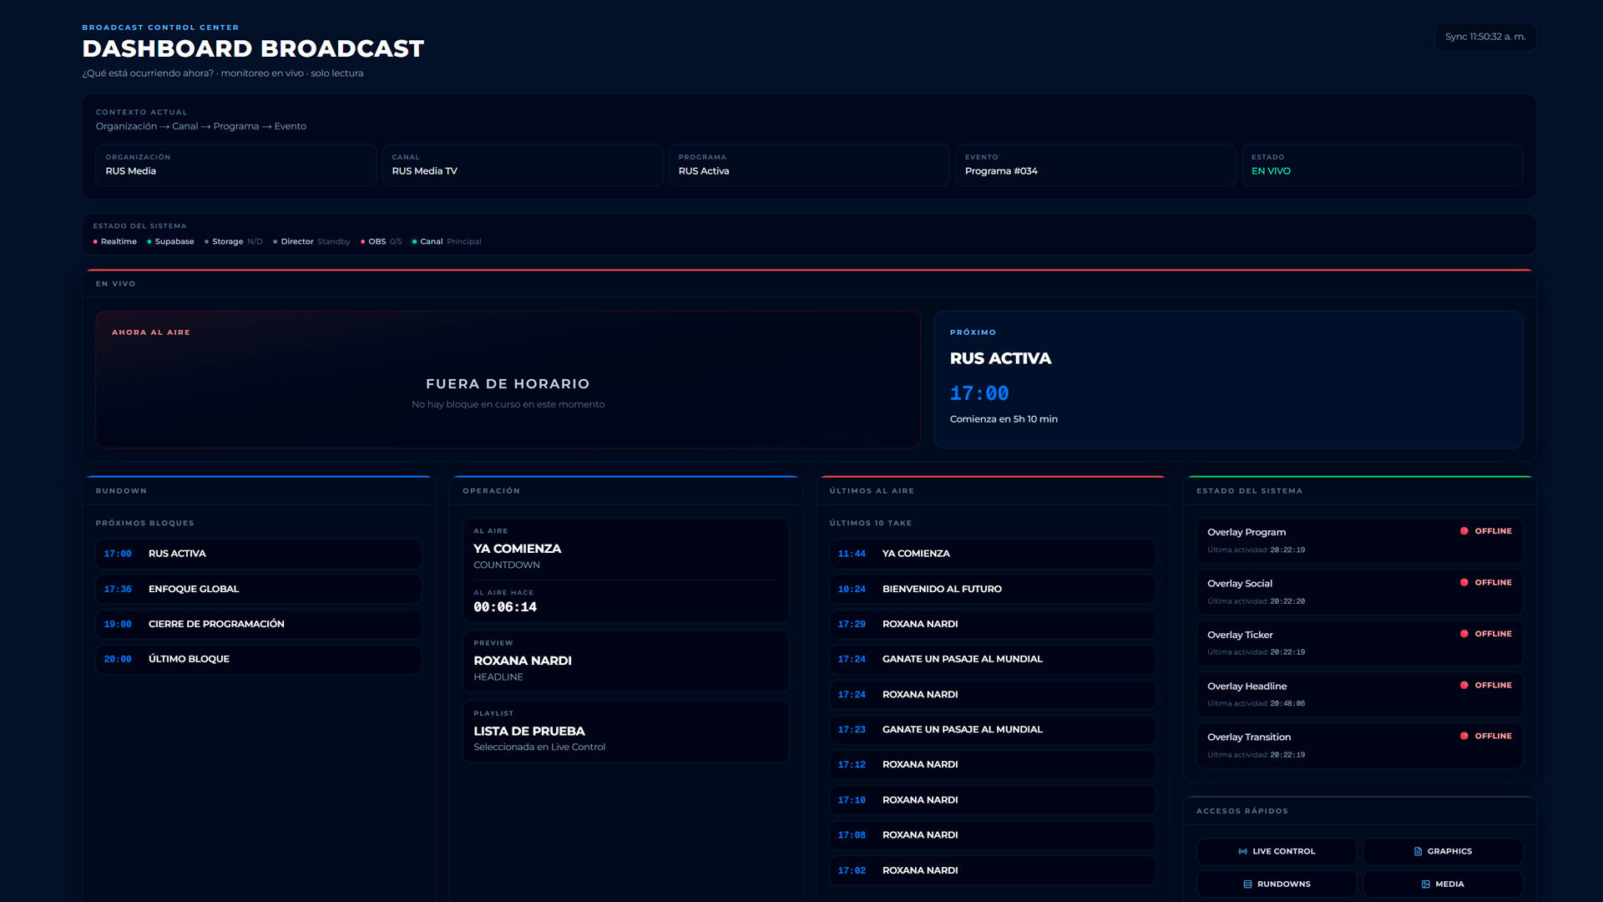This screenshot has height=902, width=1603.
Task: Click the Comienza en 5h 10 min text
Action: point(1004,419)
